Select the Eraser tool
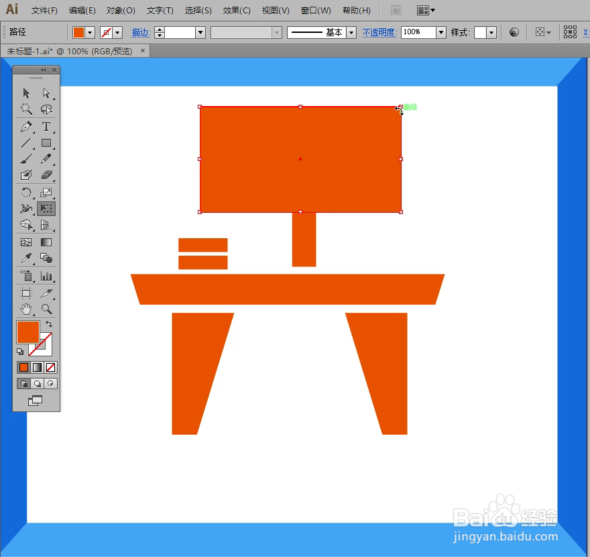 pos(46,174)
